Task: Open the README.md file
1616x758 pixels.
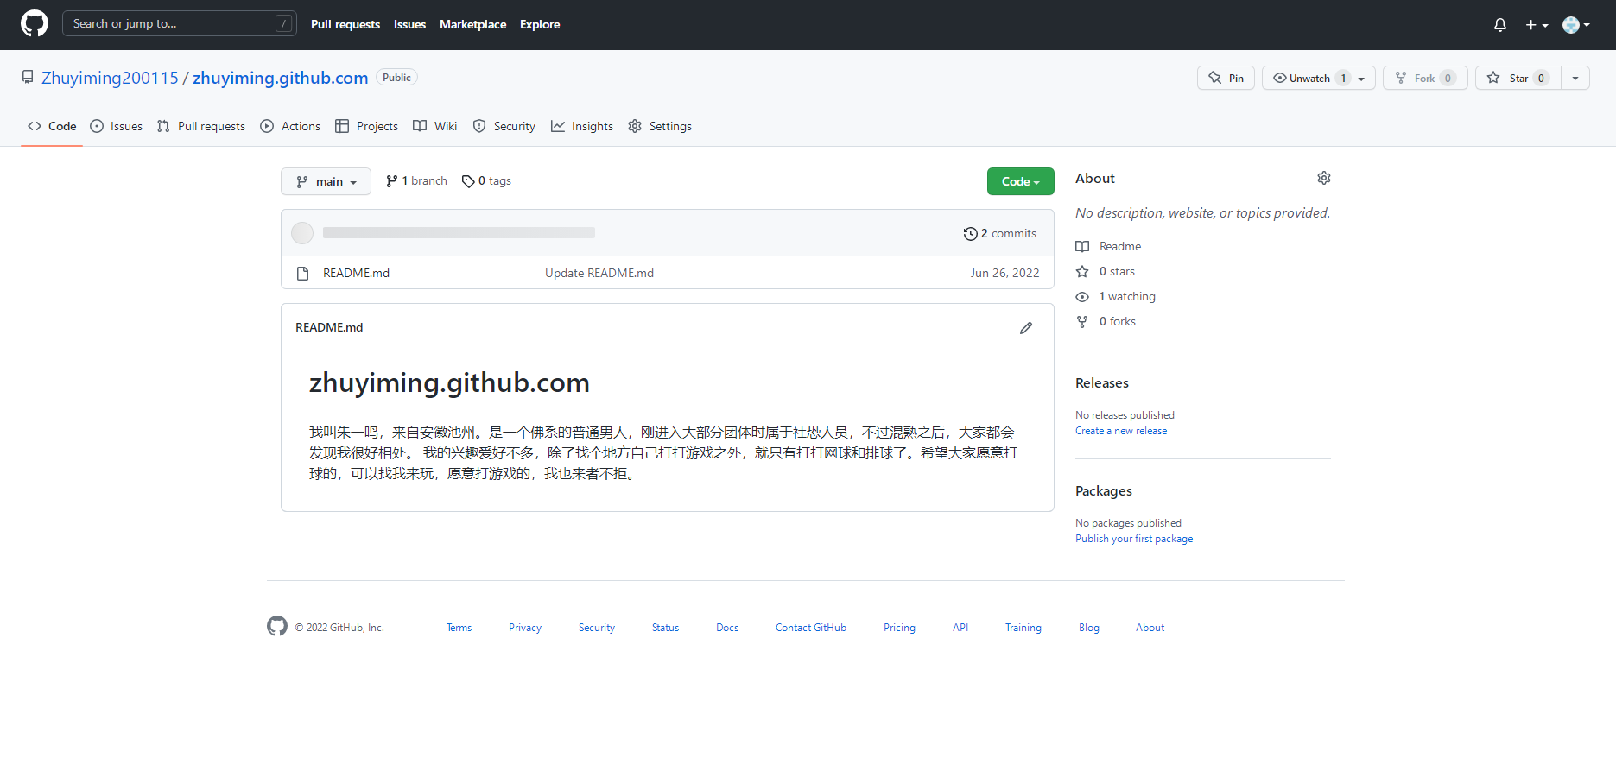Action: (x=356, y=273)
